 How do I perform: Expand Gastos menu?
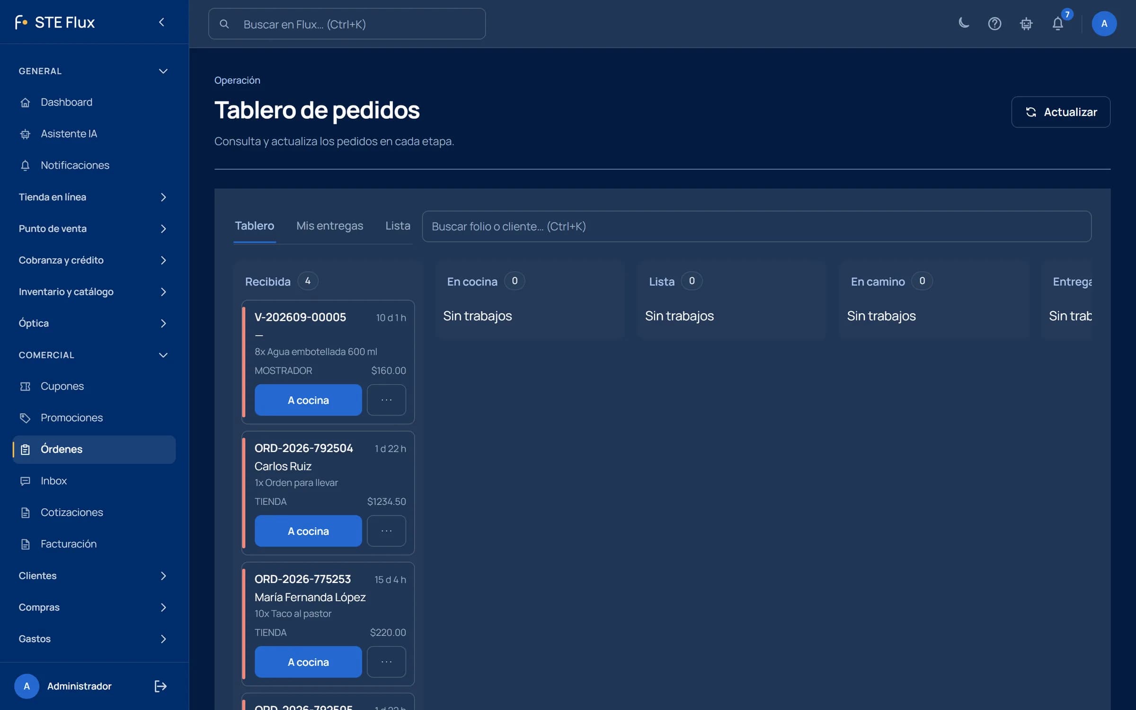coord(94,639)
